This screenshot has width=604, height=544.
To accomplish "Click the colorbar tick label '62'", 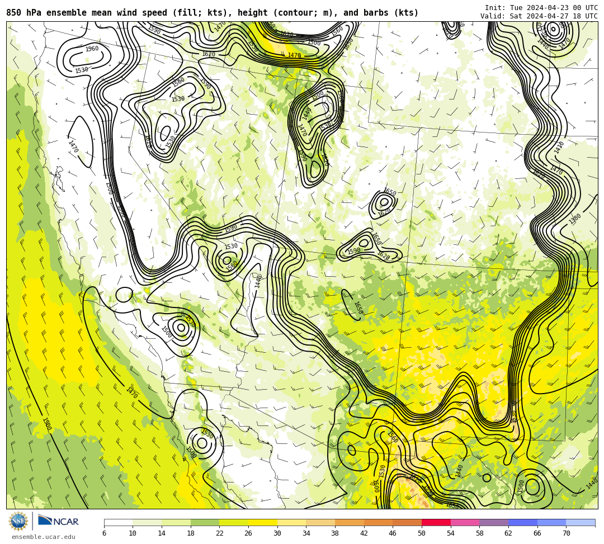I will [x=508, y=533].
